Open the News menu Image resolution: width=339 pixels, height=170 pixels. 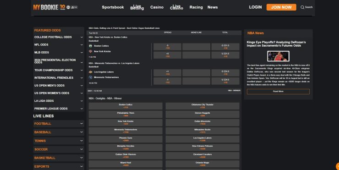click(213, 7)
